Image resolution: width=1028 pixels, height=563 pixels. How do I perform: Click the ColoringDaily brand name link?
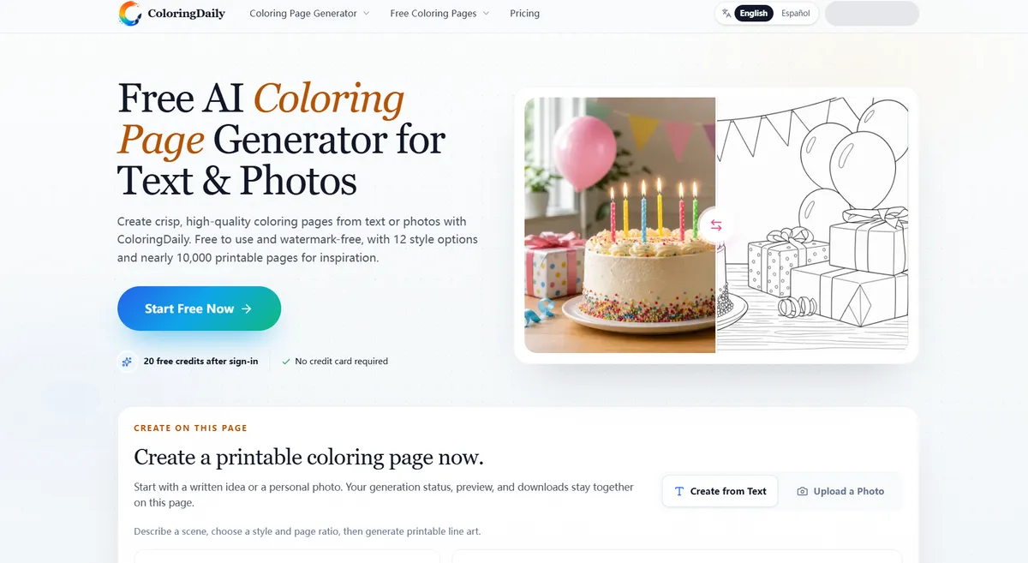[186, 13]
